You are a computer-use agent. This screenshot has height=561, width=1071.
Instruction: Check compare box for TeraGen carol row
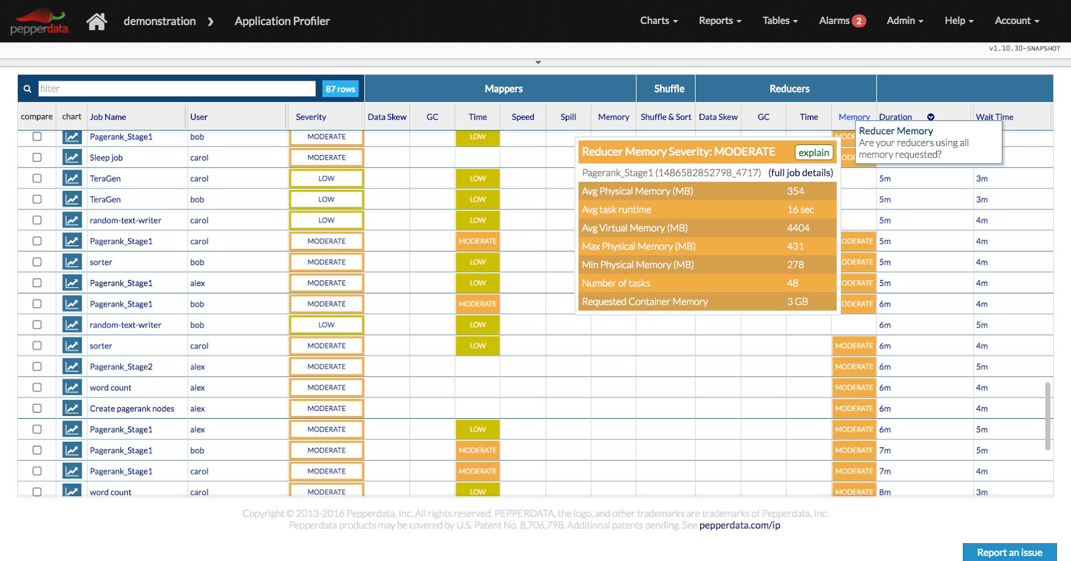37,179
